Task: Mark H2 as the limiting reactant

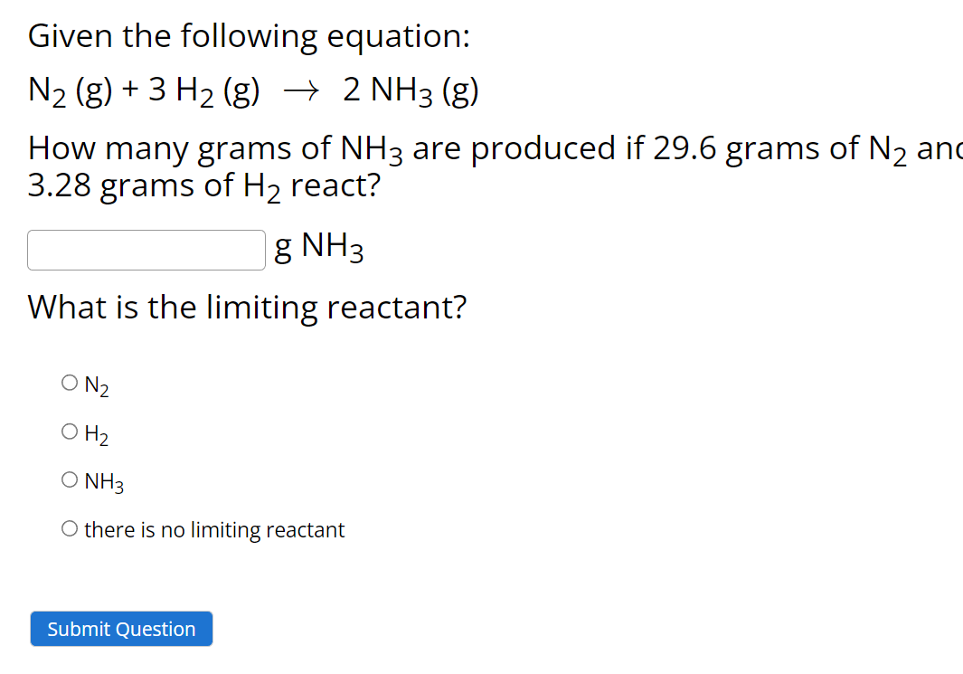Action: coord(70,431)
